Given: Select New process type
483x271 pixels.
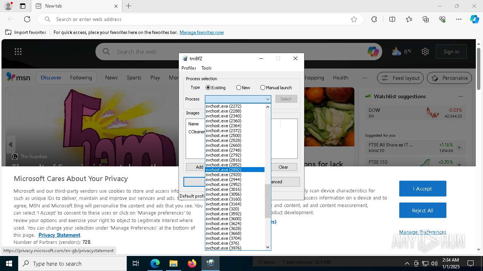Looking at the screenshot, I should [x=243, y=88].
